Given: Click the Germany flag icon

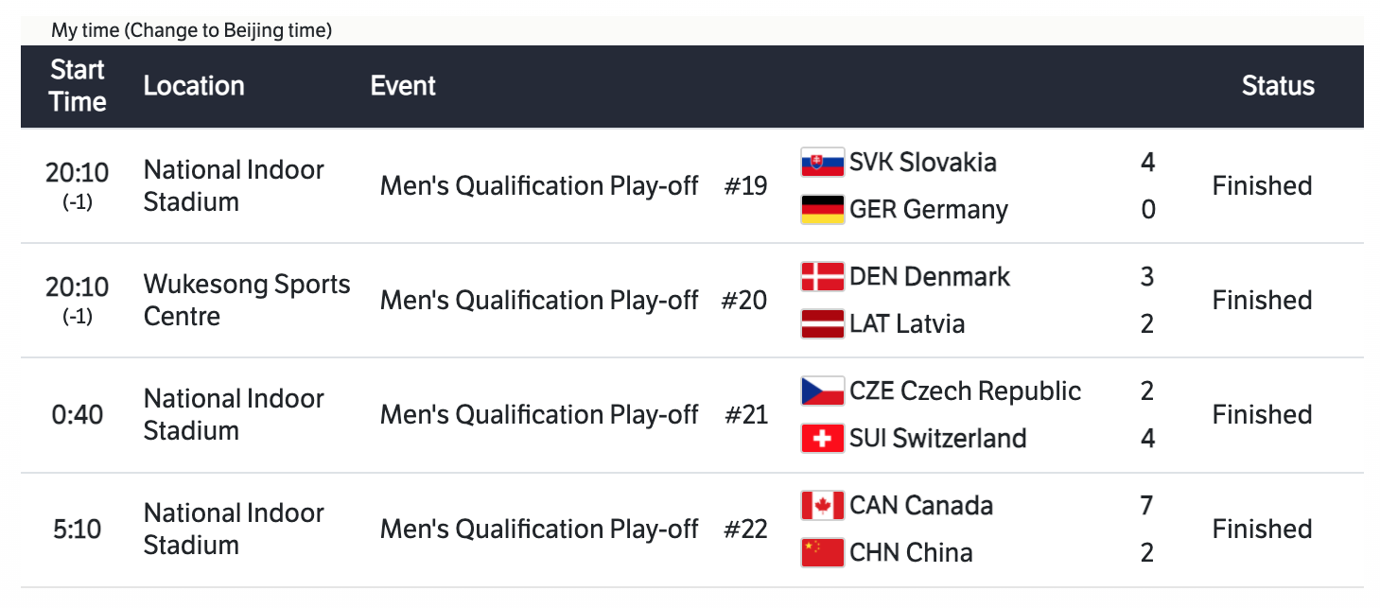Looking at the screenshot, I should [x=822, y=209].
